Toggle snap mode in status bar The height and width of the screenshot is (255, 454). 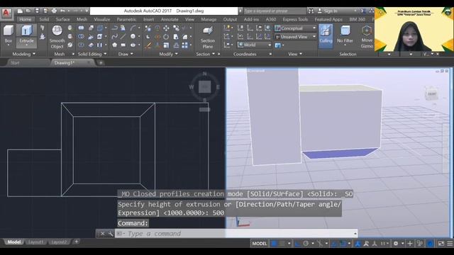click(282, 244)
